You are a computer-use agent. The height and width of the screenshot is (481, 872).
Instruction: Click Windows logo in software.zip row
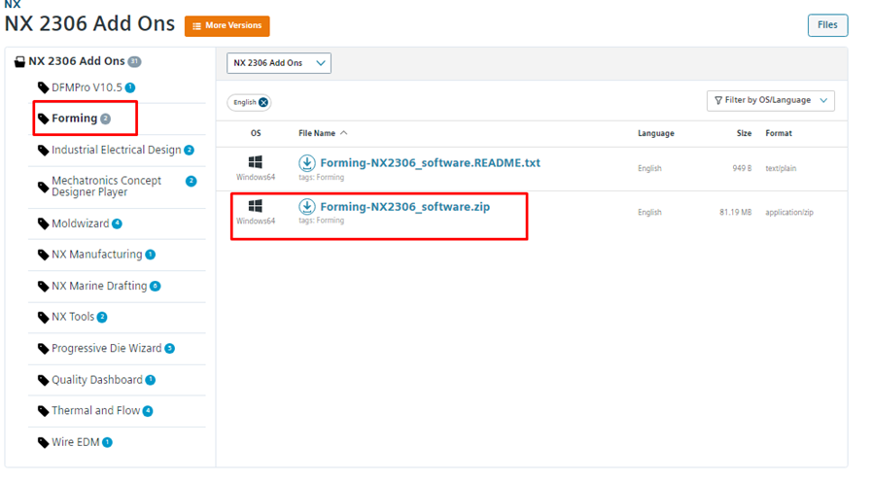[256, 206]
